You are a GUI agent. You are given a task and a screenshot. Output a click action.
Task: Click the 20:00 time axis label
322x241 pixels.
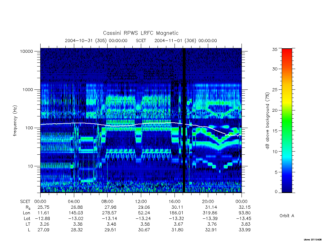[208, 202]
